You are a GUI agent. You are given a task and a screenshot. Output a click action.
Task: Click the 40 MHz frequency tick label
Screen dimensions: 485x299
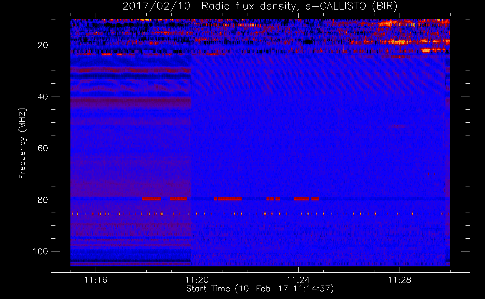coord(43,97)
